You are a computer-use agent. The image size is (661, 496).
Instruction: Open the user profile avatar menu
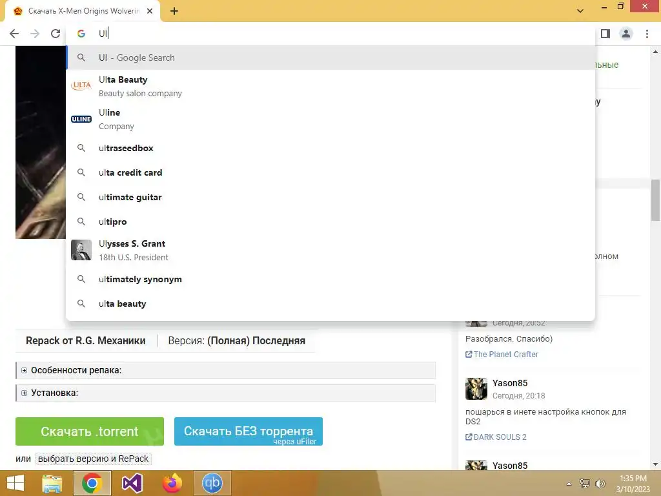click(x=626, y=34)
